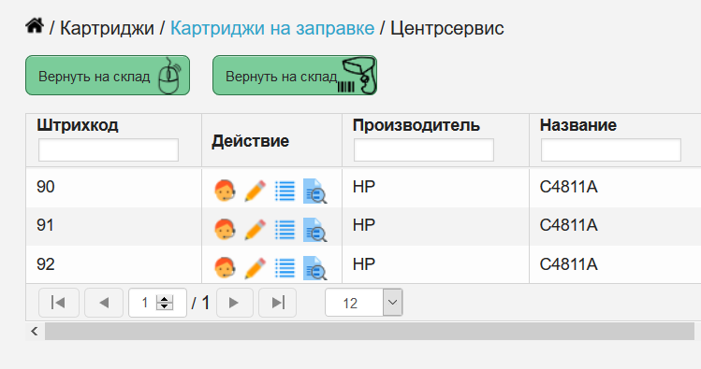Sort by Производитель column header
Image resolution: width=701 pixels, height=369 pixels.
tap(416, 125)
